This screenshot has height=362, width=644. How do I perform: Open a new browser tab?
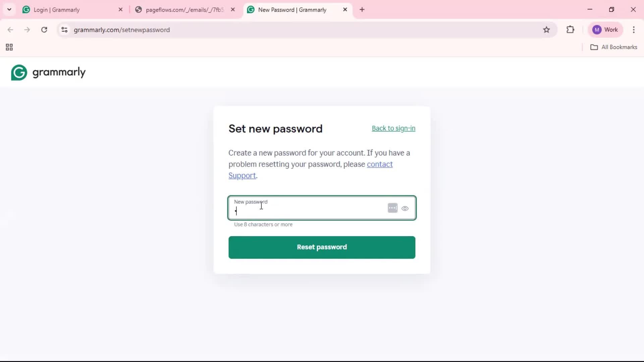click(362, 10)
